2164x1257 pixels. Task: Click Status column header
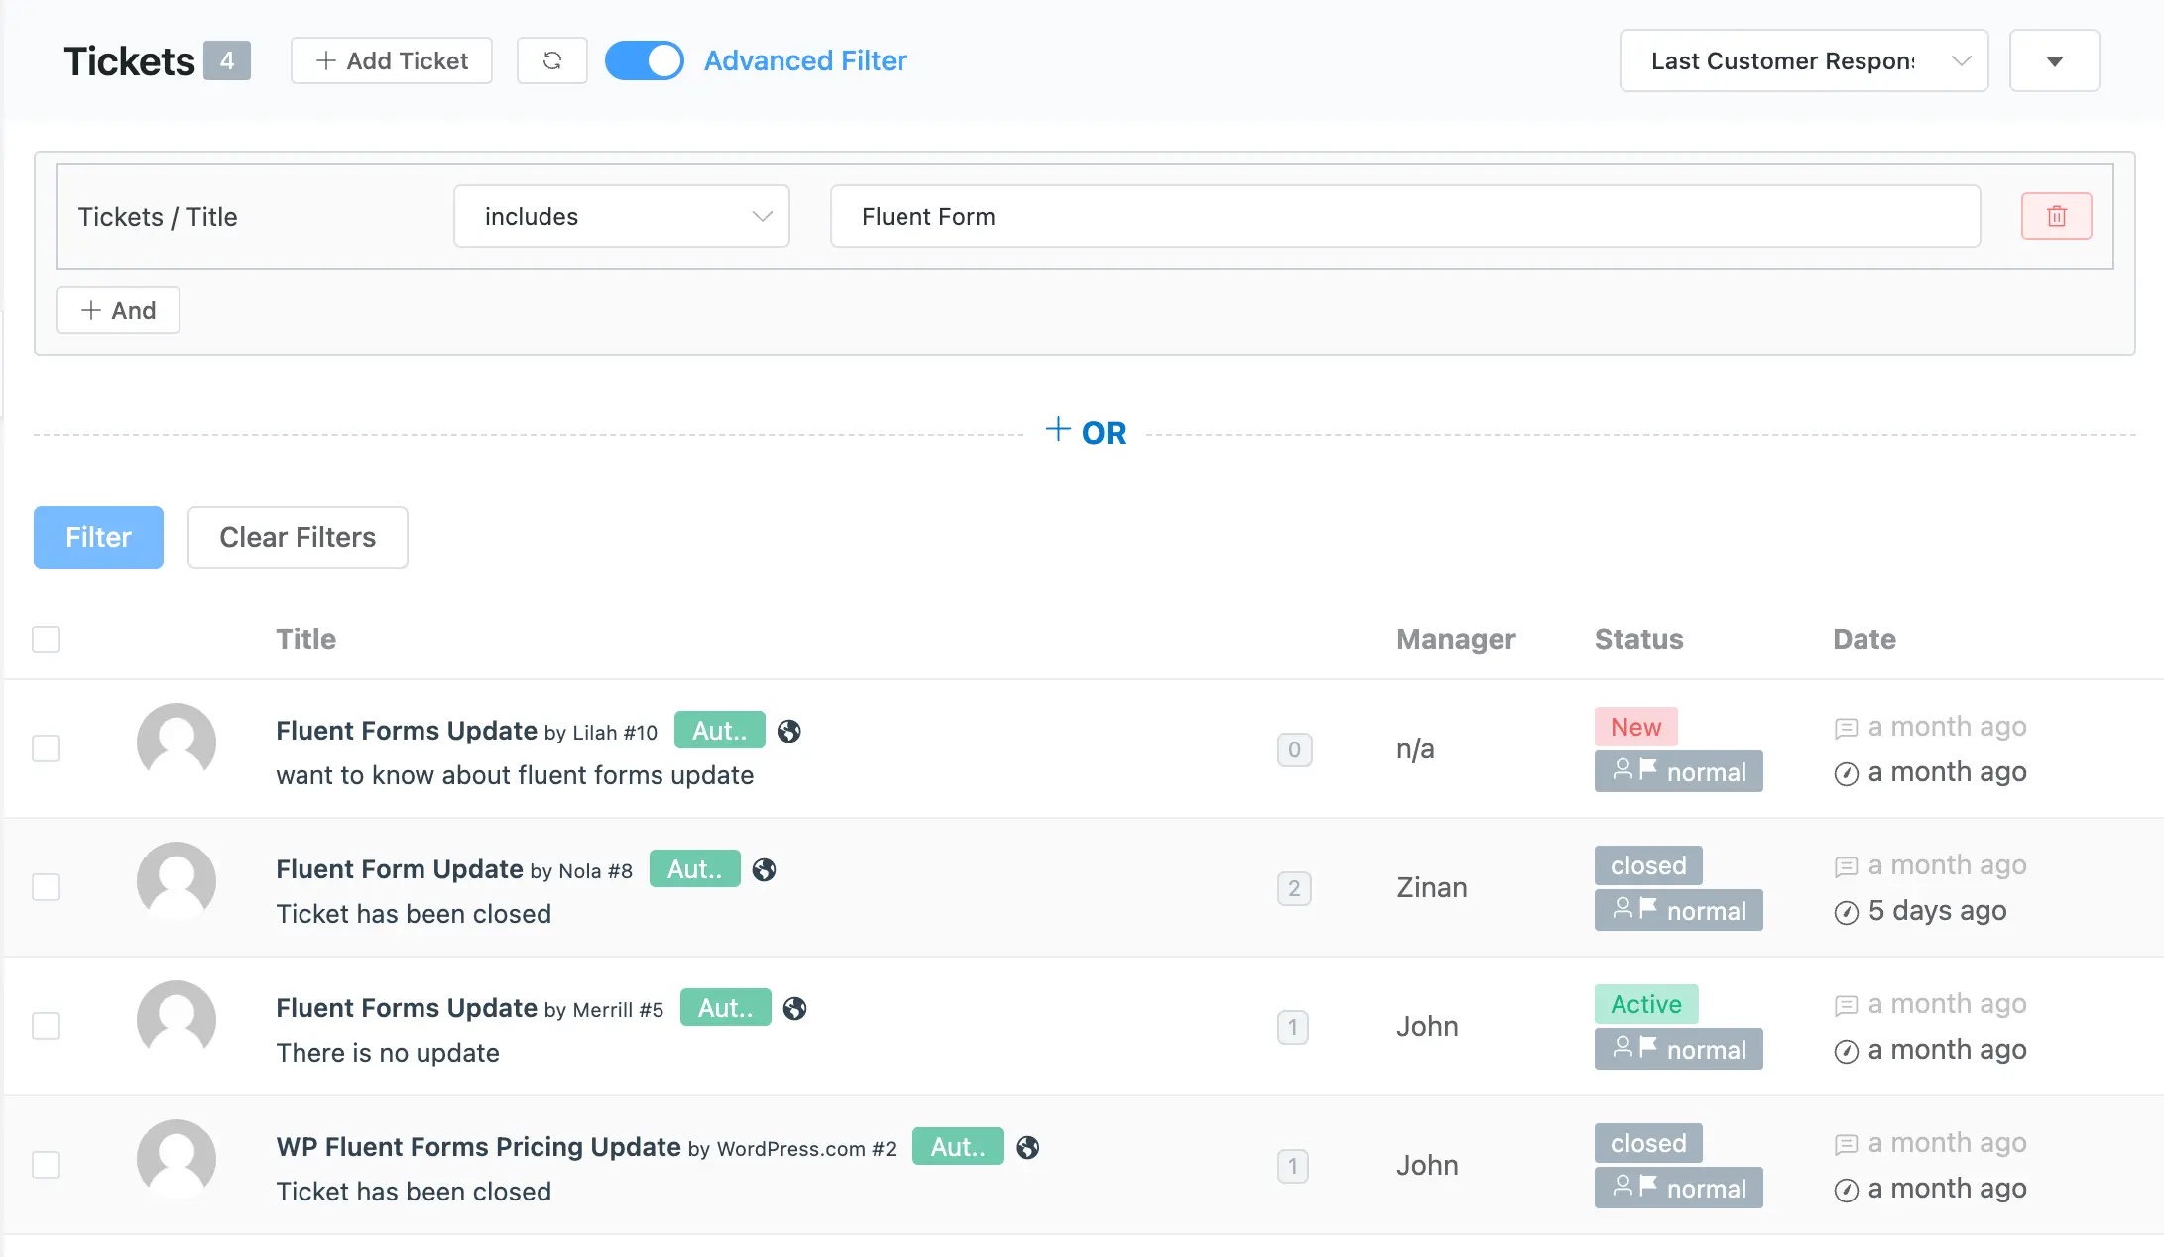(x=1639, y=639)
